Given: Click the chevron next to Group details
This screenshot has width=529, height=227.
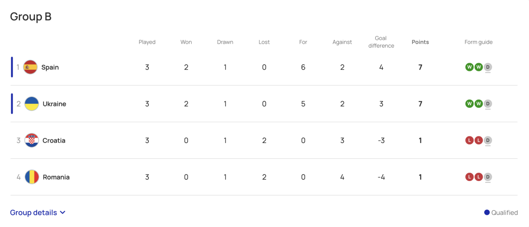Looking at the screenshot, I should [x=62, y=213].
